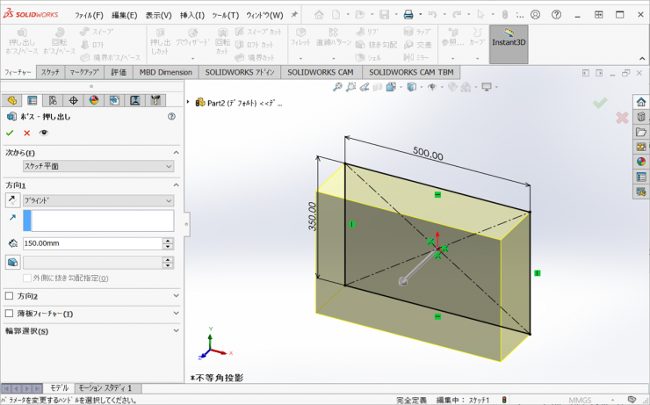The image size is (650, 405).
Task: Open SOLIDWORKS help question-mark icon
Action: [x=555, y=15]
